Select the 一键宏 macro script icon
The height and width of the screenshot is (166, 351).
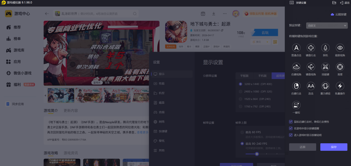pyautogui.click(x=296, y=105)
